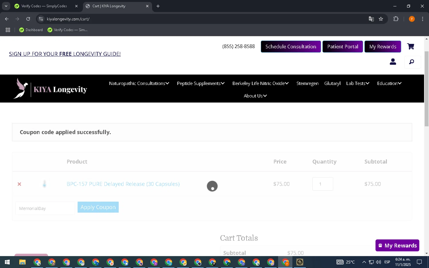The width and height of the screenshot is (429, 268).
Task: Open File Explorer from the taskbar
Action: pyautogui.click(x=22, y=262)
